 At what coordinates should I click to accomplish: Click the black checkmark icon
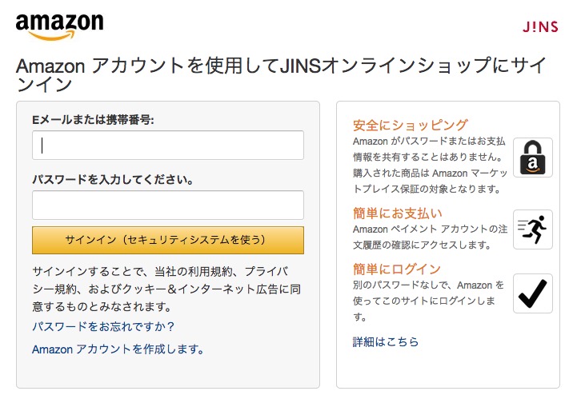tap(532, 293)
